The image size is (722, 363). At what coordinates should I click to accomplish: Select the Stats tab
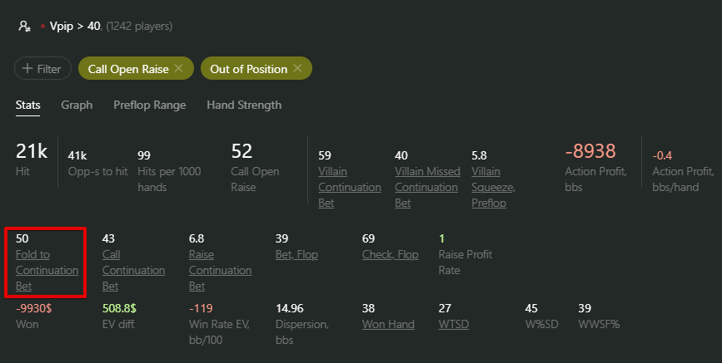click(x=28, y=105)
